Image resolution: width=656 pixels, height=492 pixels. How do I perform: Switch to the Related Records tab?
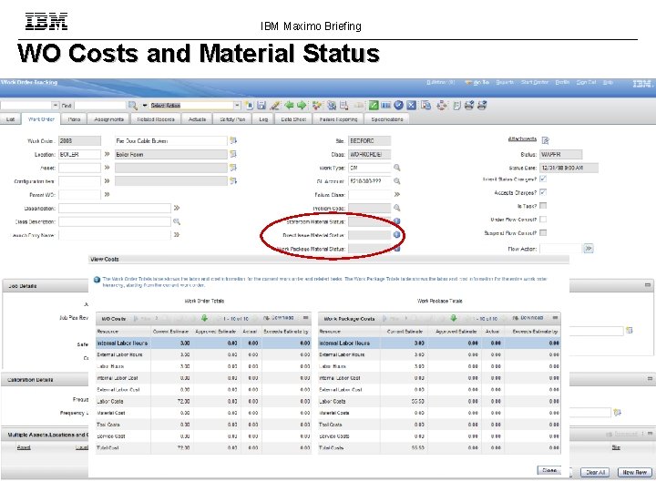point(156,119)
